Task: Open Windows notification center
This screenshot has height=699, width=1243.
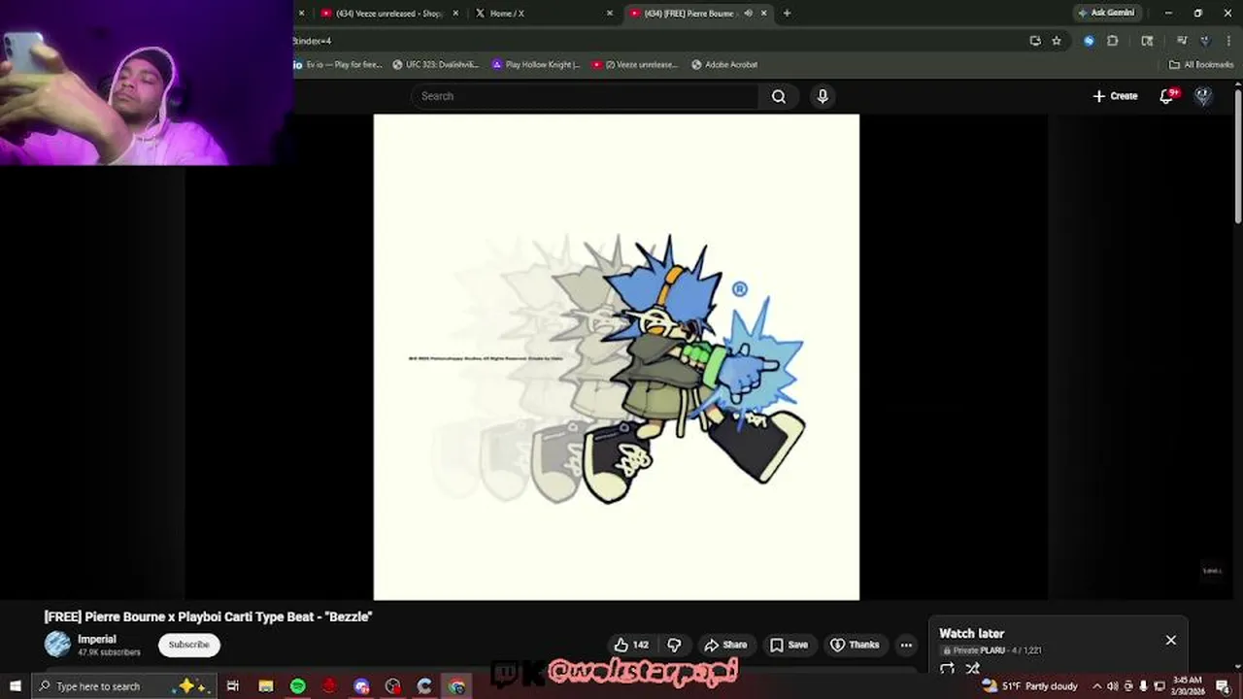Action: pos(1223,686)
